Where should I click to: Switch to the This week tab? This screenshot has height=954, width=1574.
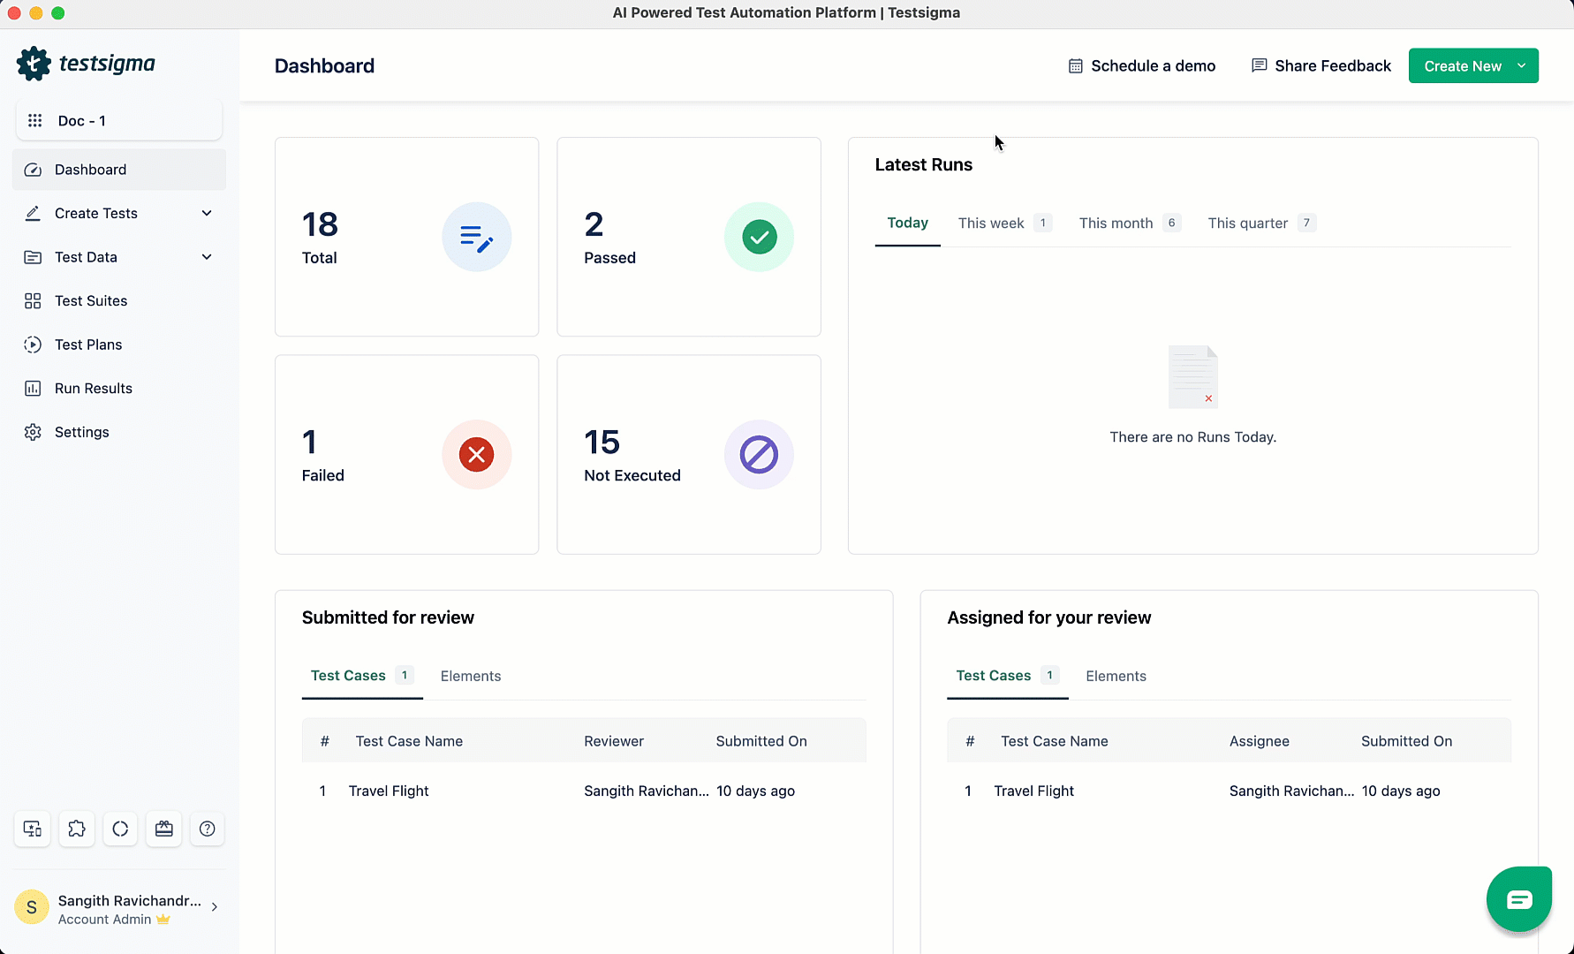pos(990,223)
